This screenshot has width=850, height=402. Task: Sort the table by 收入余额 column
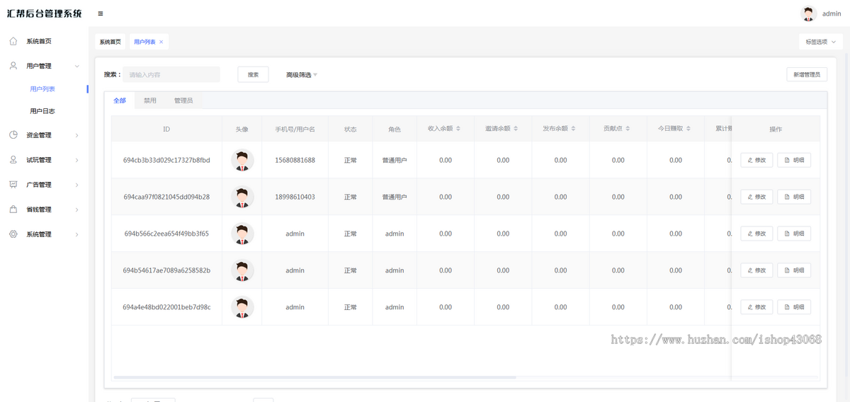click(458, 129)
